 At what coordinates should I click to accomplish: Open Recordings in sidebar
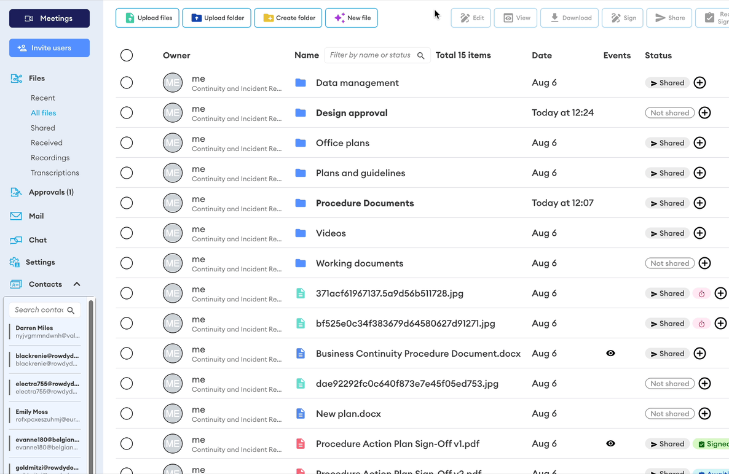[50, 158]
